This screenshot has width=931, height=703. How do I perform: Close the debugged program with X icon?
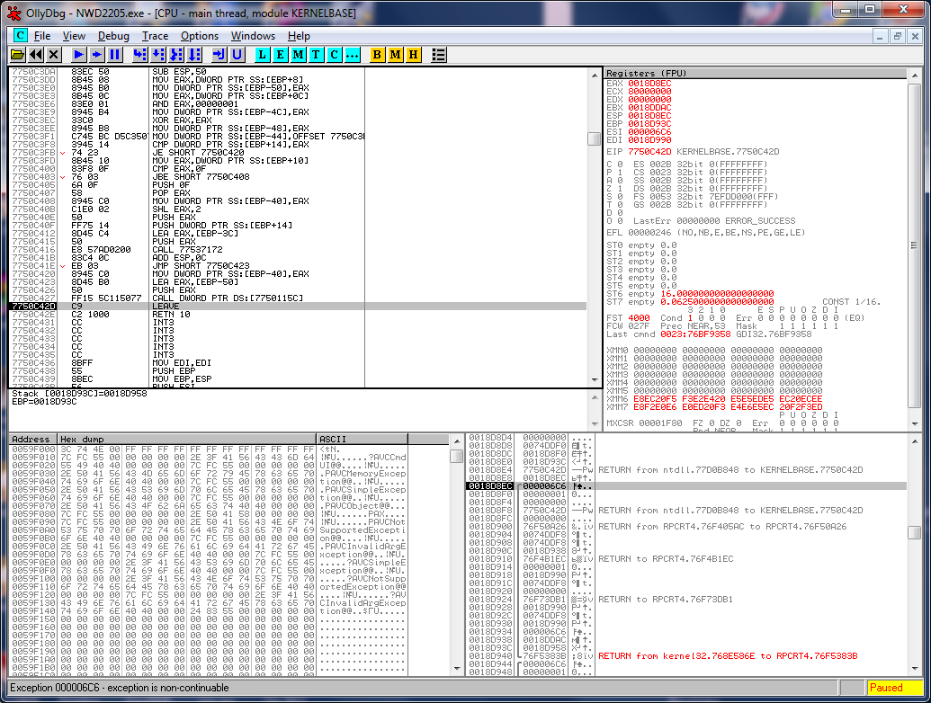tap(54, 55)
